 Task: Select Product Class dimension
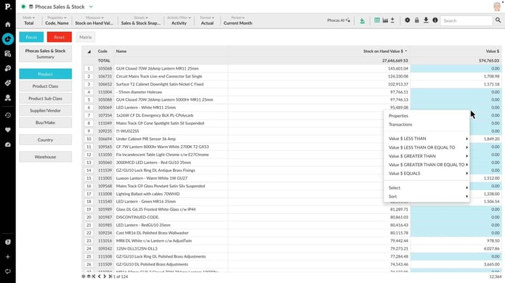coord(45,86)
